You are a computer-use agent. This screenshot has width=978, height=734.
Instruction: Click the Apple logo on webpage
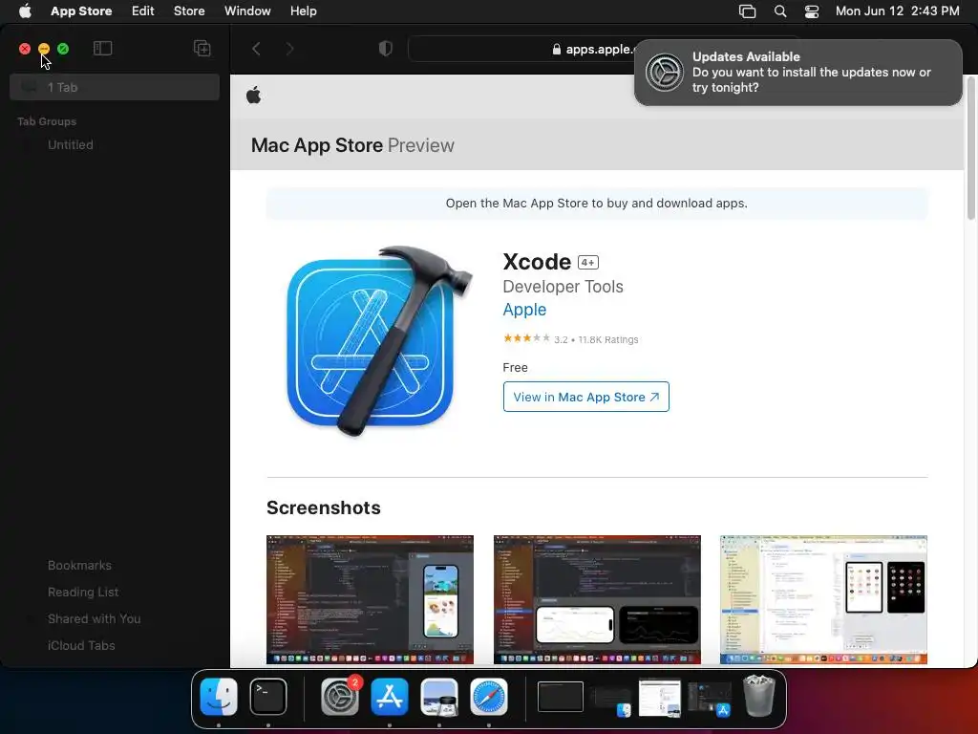click(x=254, y=96)
